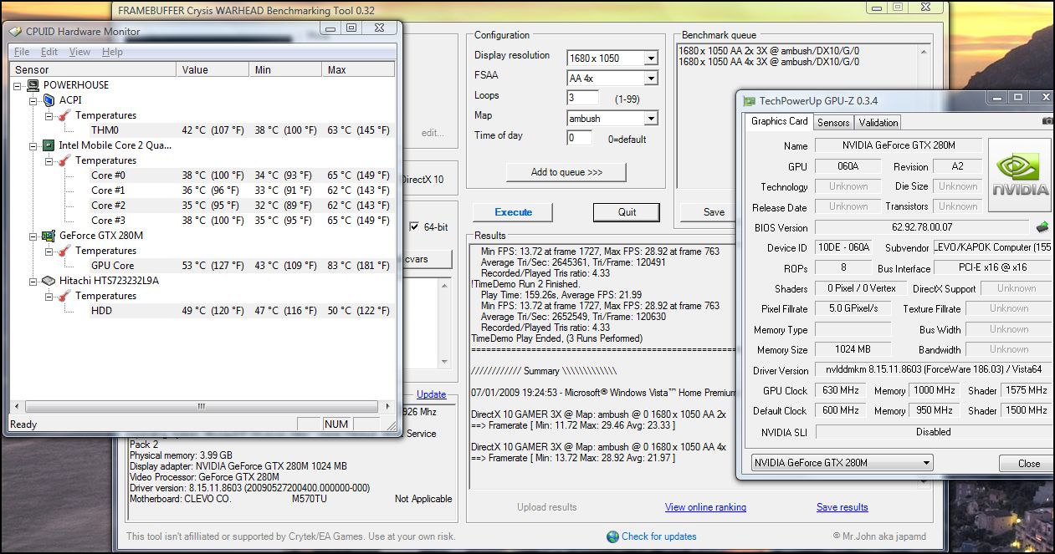Open the Edit menu in Hardware Monitor
1055x554 pixels.
pyautogui.click(x=49, y=52)
